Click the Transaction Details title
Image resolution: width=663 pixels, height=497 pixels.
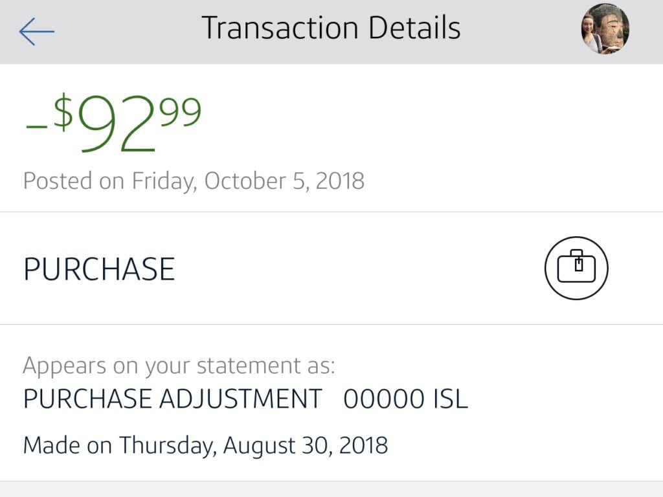[331, 28]
